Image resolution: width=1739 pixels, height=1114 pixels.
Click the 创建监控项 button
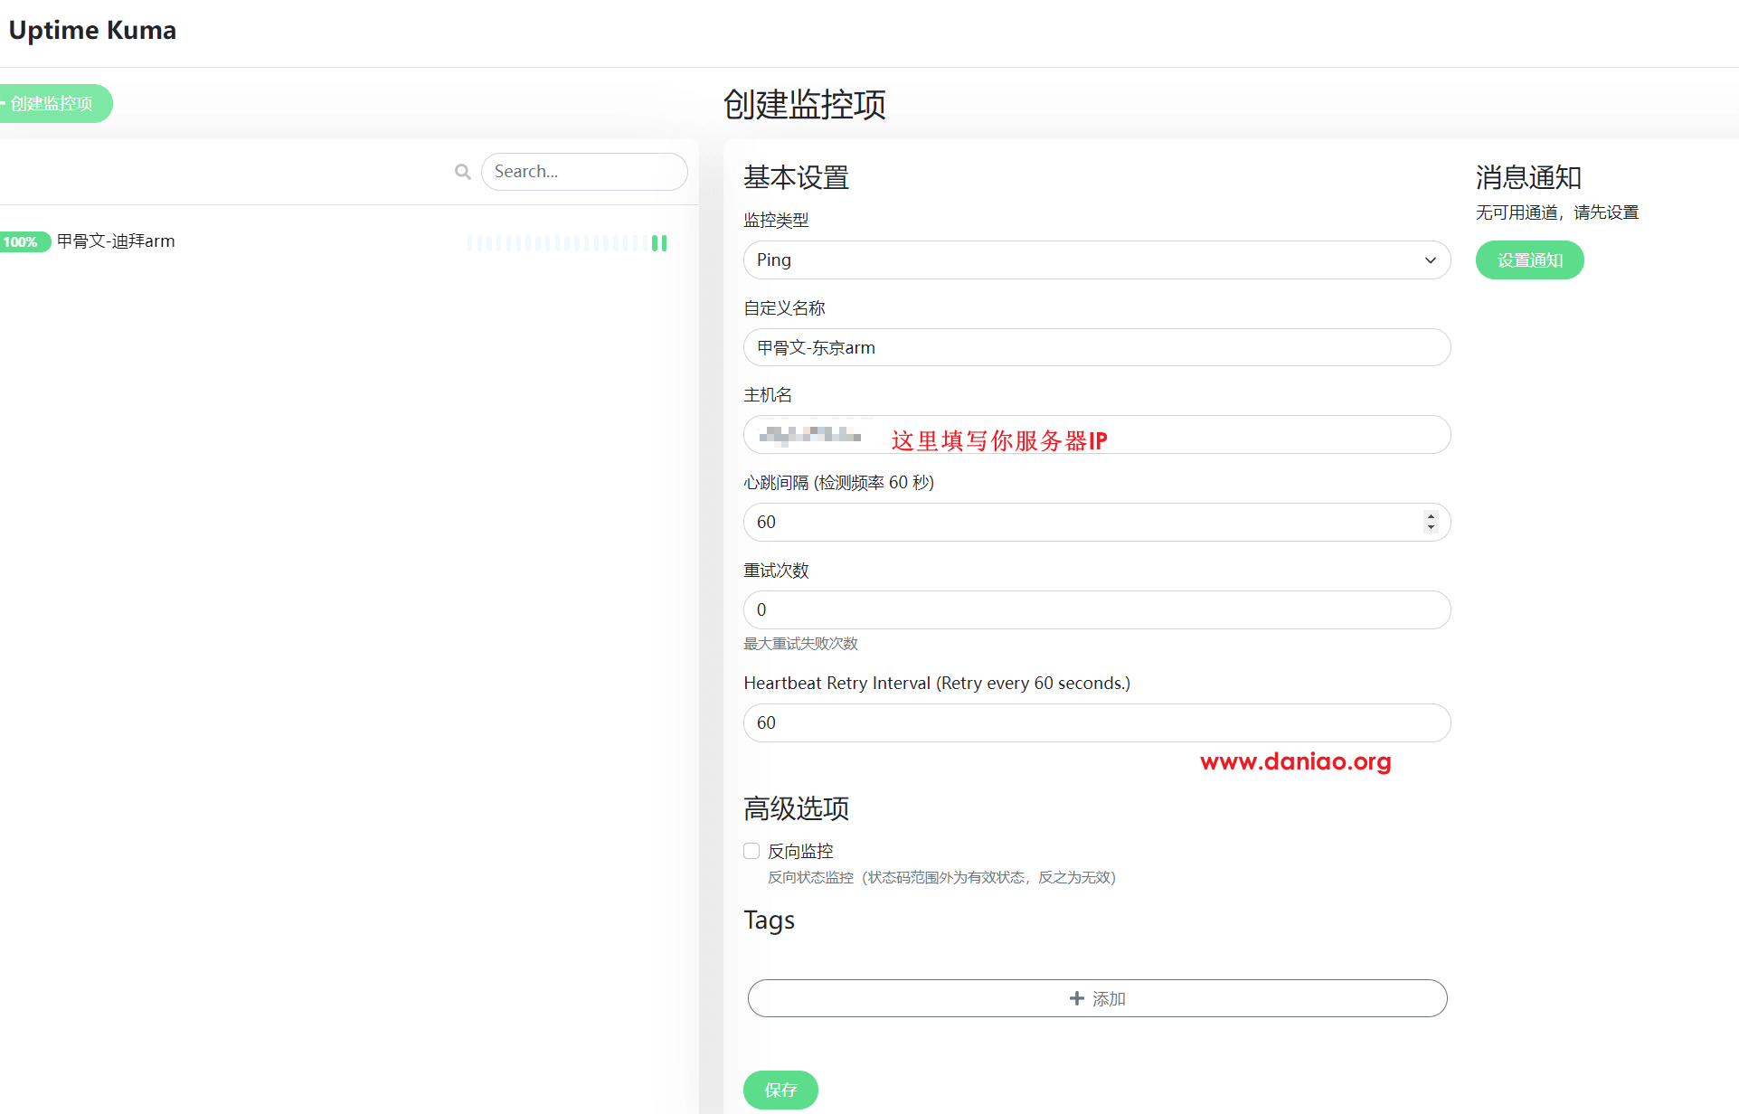coord(52,104)
